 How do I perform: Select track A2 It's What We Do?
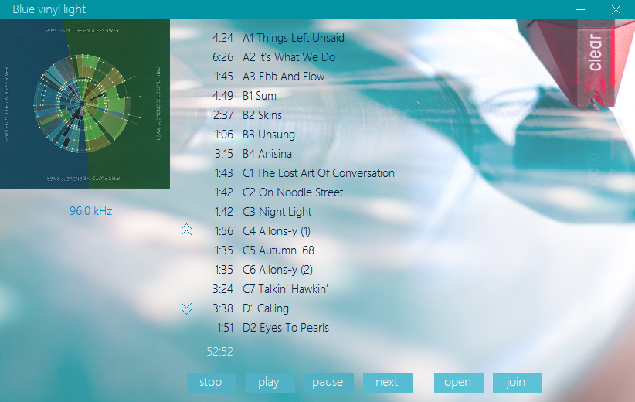pos(288,57)
